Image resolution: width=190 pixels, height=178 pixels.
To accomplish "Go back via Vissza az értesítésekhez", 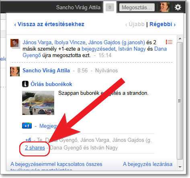I will [x=49, y=24].
